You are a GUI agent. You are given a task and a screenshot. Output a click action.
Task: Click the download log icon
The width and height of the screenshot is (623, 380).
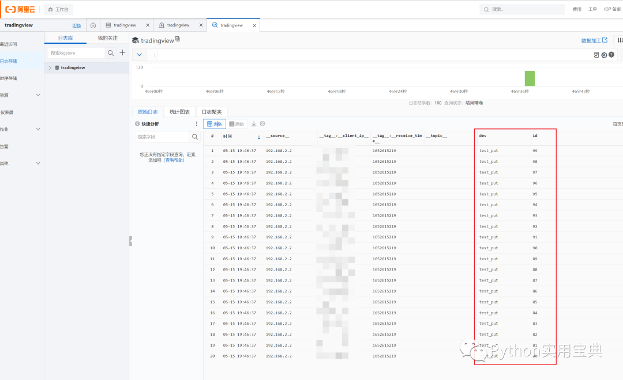pyautogui.click(x=254, y=124)
